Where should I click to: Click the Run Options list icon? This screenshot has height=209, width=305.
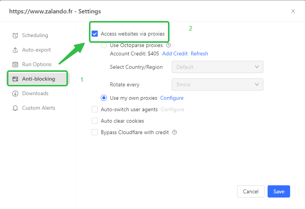click(15, 65)
